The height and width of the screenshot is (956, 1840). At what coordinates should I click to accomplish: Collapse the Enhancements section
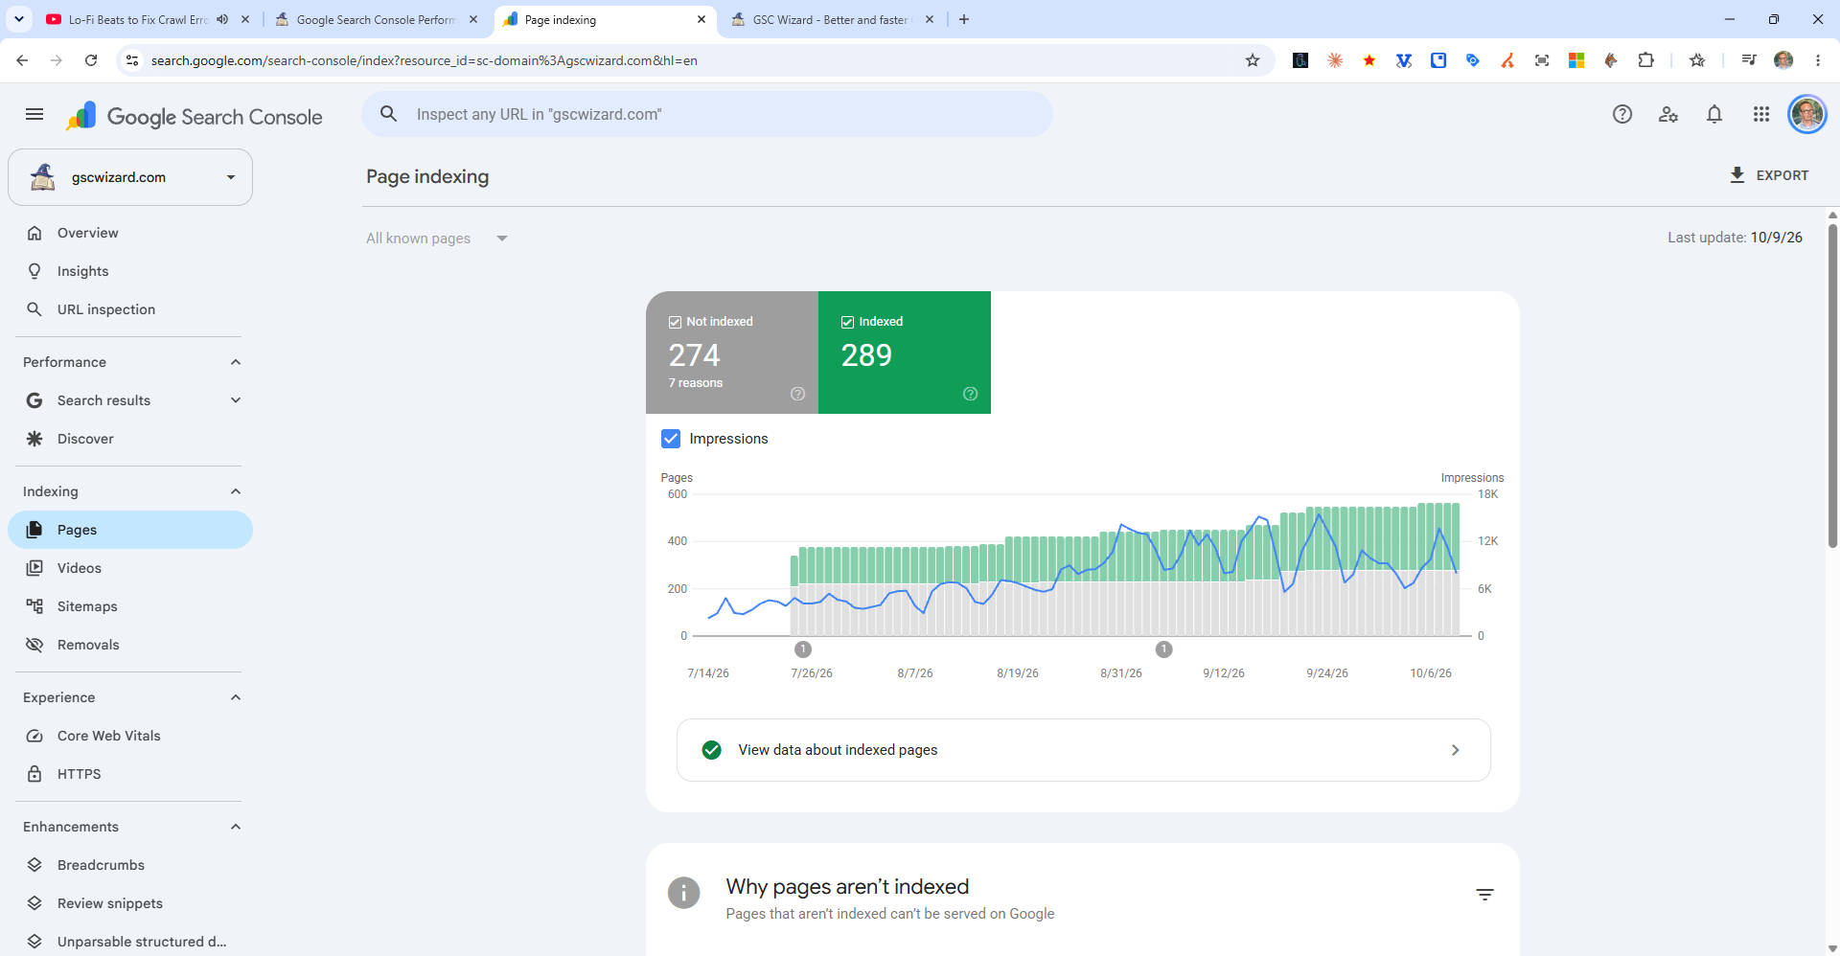[236, 827]
